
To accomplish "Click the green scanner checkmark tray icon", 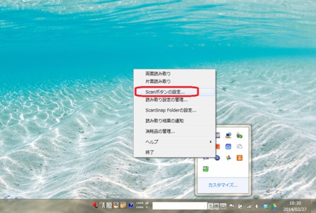I will pyautogui.click(x=206, y=169).
